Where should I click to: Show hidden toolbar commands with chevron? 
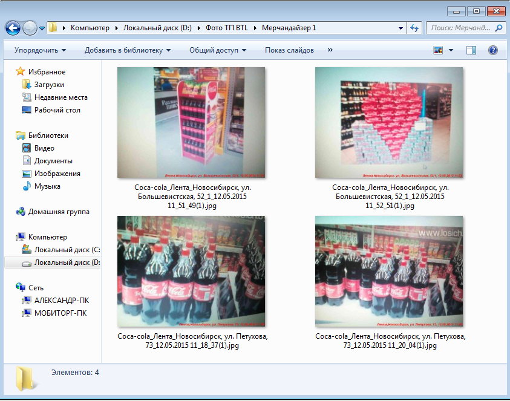pos(330,50)
